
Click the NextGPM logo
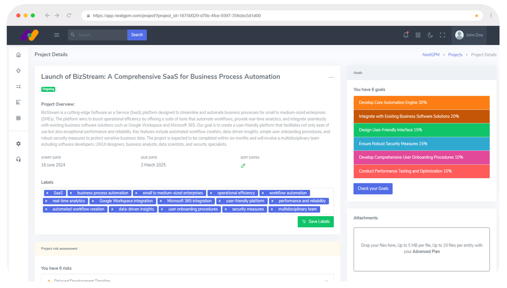tap(30, 35)
